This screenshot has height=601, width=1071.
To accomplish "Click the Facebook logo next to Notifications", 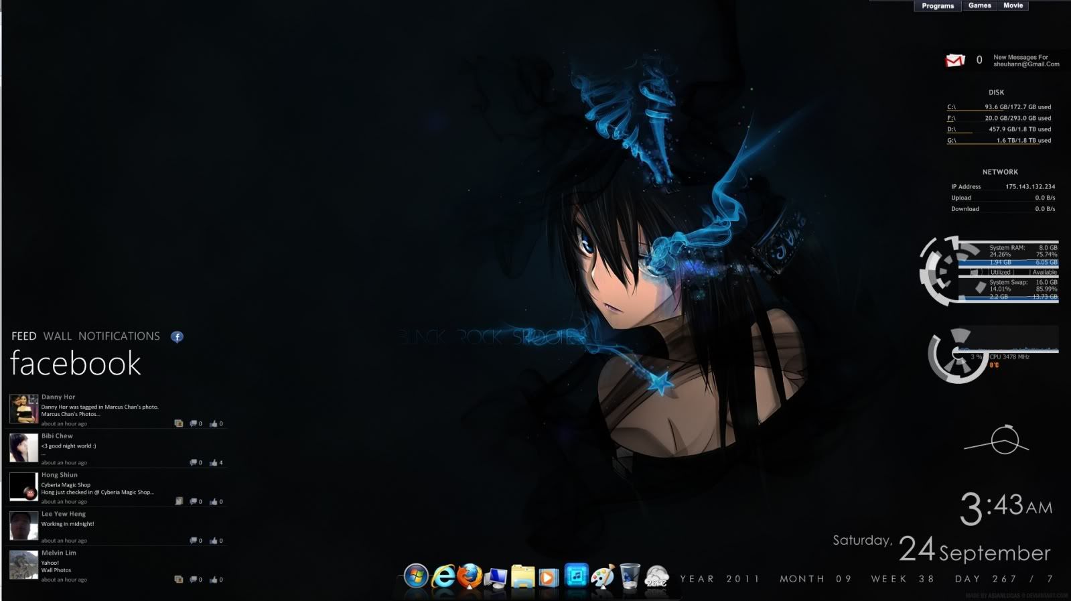I will (177, 336).
